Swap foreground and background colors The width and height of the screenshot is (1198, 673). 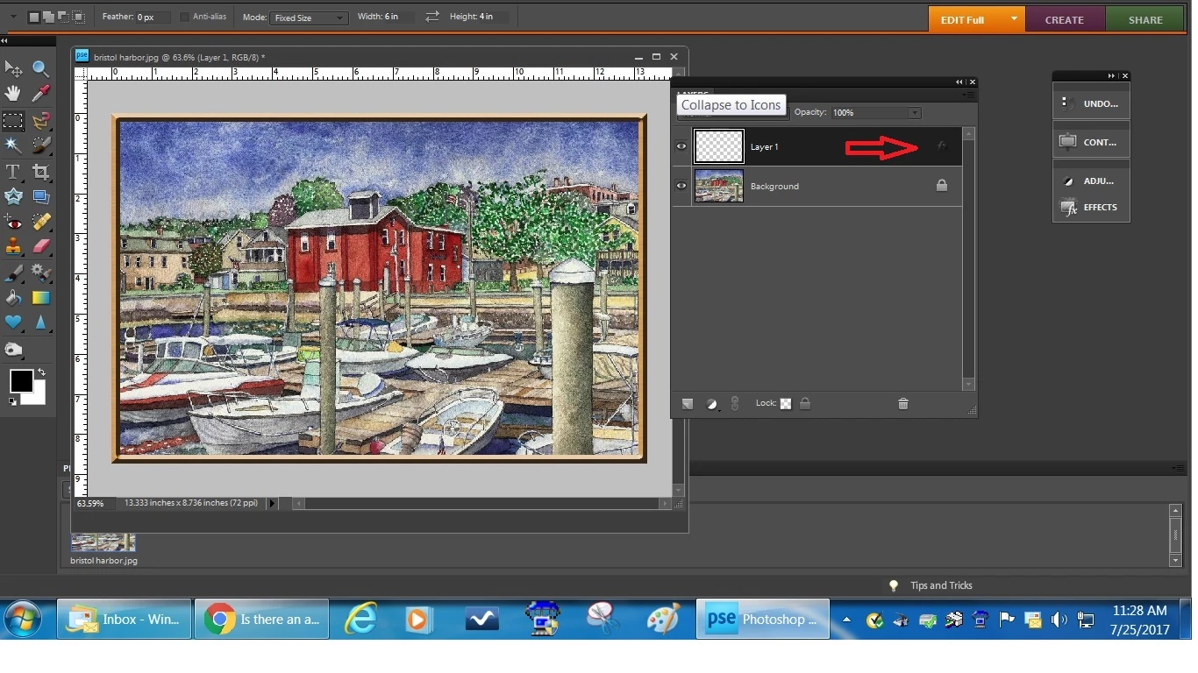40,373
